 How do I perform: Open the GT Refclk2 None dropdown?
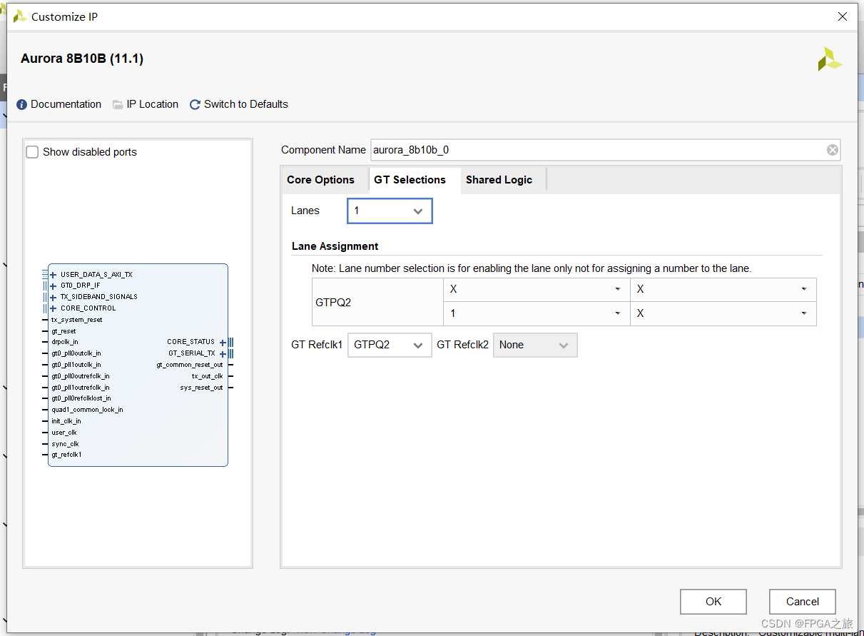coord(535,345)
